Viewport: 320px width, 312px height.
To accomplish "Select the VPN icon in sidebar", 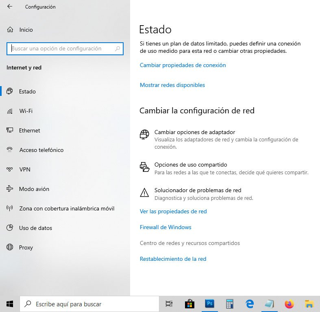I will [10, 169].
